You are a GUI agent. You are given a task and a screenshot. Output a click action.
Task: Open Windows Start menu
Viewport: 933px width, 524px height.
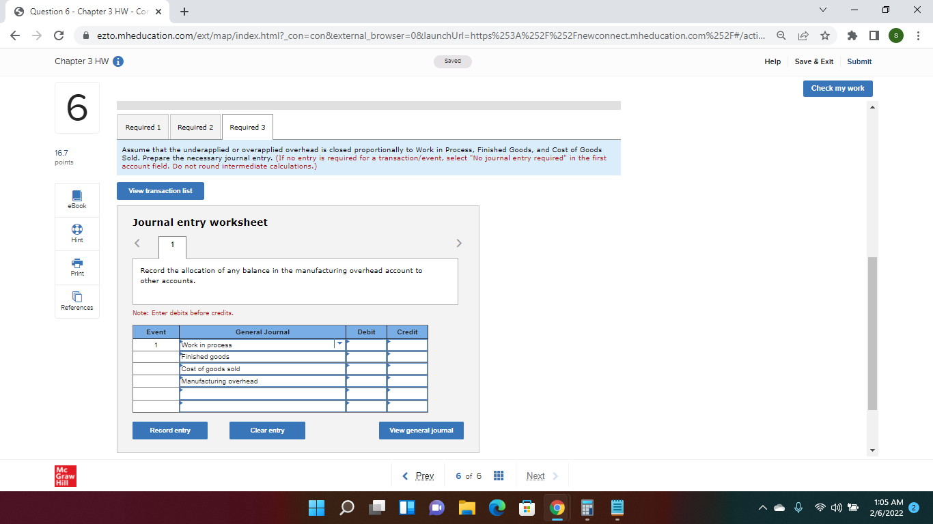316,508
